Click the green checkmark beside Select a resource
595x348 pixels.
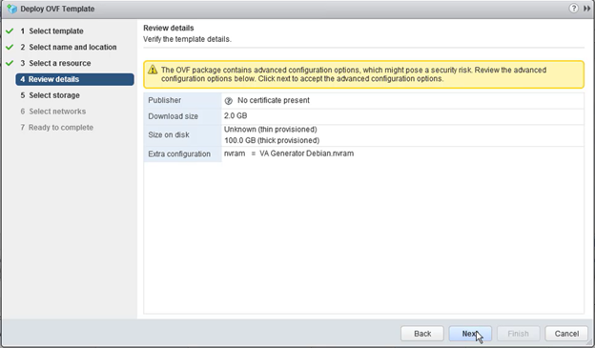pos(10,63)
